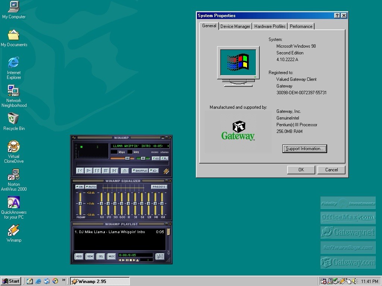Viewport: 382px width, 286px height.
Task: Click the Winamp volume slider
Action: [x=122, y=158]
